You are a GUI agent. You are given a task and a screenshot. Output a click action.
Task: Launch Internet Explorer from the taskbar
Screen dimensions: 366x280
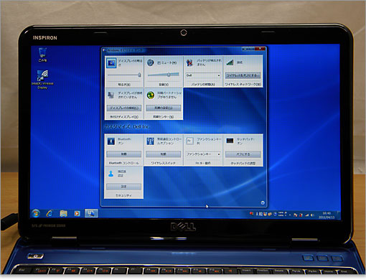[x=50, y=213]
